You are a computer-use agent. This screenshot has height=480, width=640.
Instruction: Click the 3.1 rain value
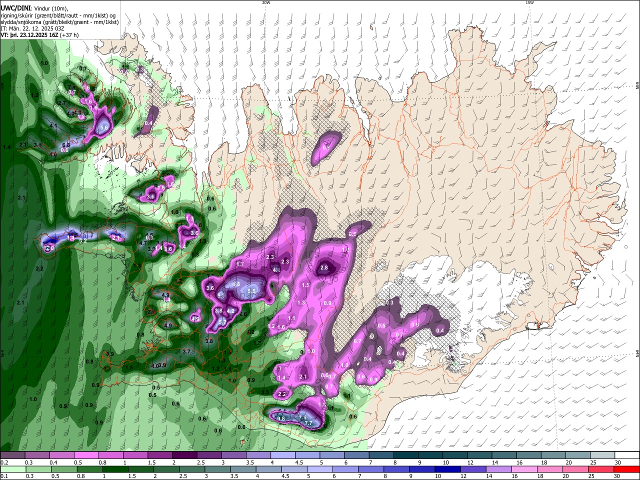(x=37, y=145)
